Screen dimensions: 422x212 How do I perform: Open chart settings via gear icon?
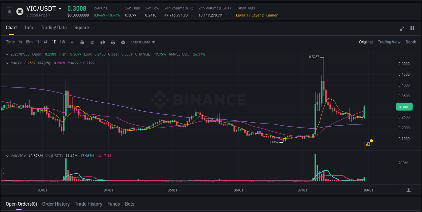pos(123,42)
